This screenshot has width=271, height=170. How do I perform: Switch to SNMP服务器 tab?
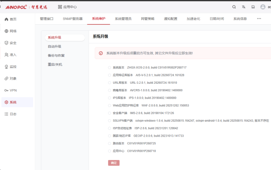pos(73,19)
